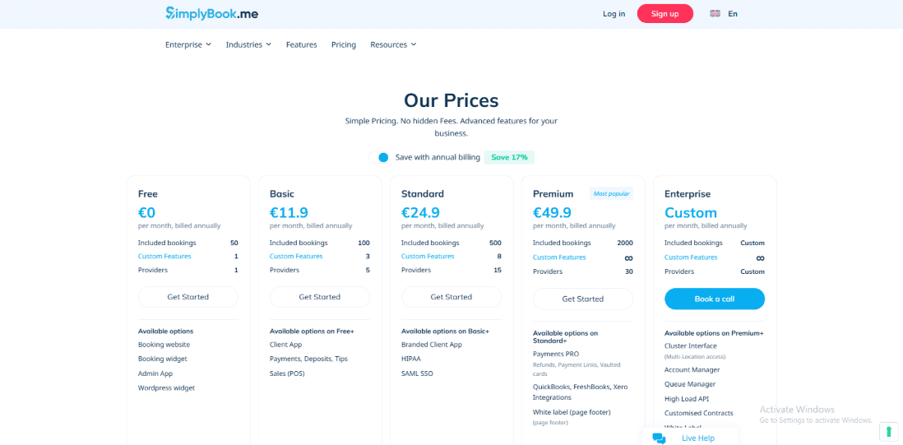Click Custom Features link in Free plan
The width and height of the screenshot is (903, 445).
(x=164, y=256)
